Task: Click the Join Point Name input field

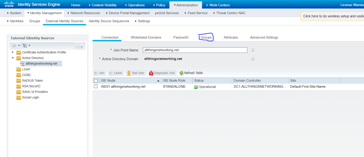Action: [195, 50]
